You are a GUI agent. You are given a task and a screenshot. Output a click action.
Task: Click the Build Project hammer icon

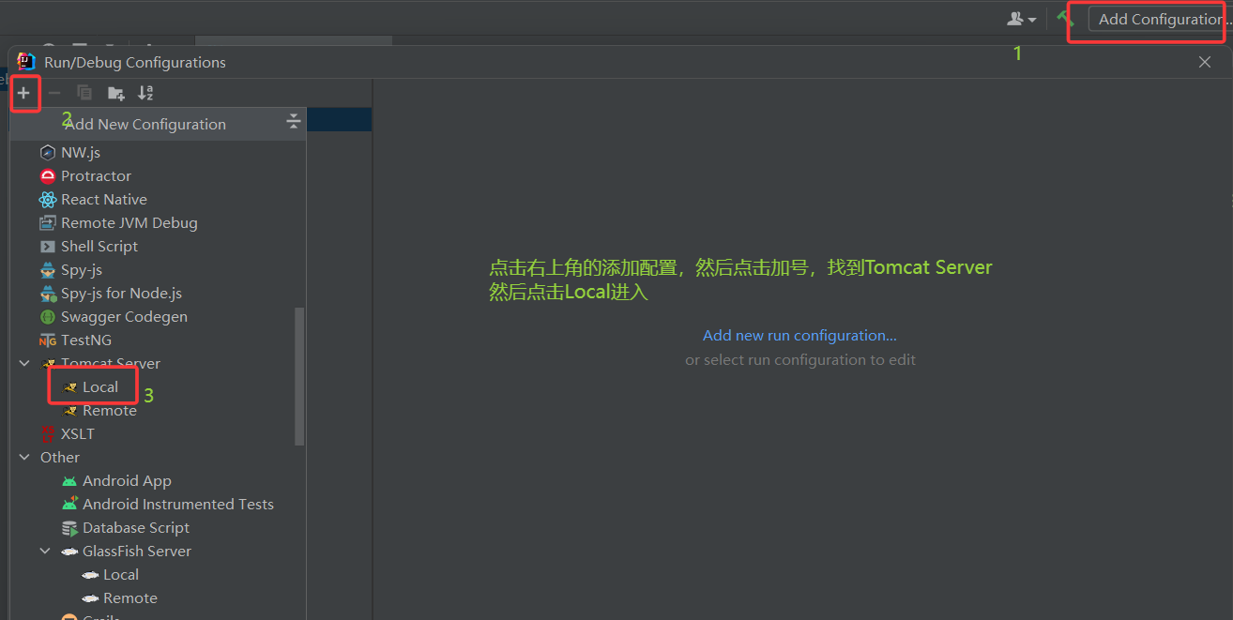tap(1064, 18)
